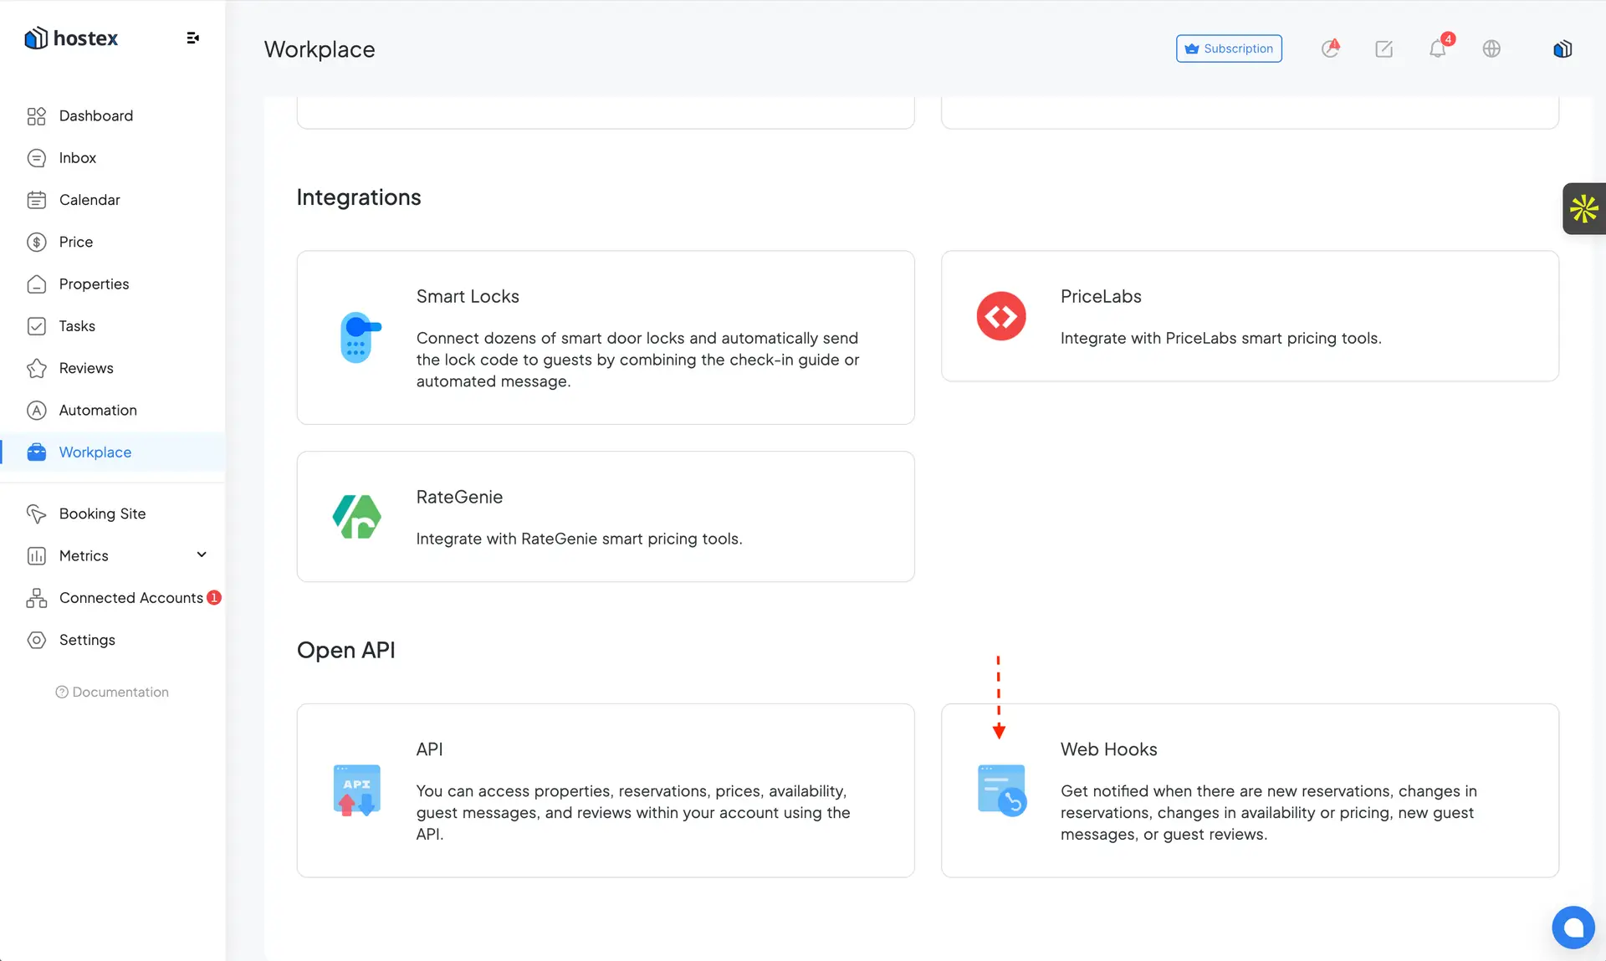The image size is (1606, 961).
Task: Open the Smart Locks integration card
Action: (x=606, y=337)
